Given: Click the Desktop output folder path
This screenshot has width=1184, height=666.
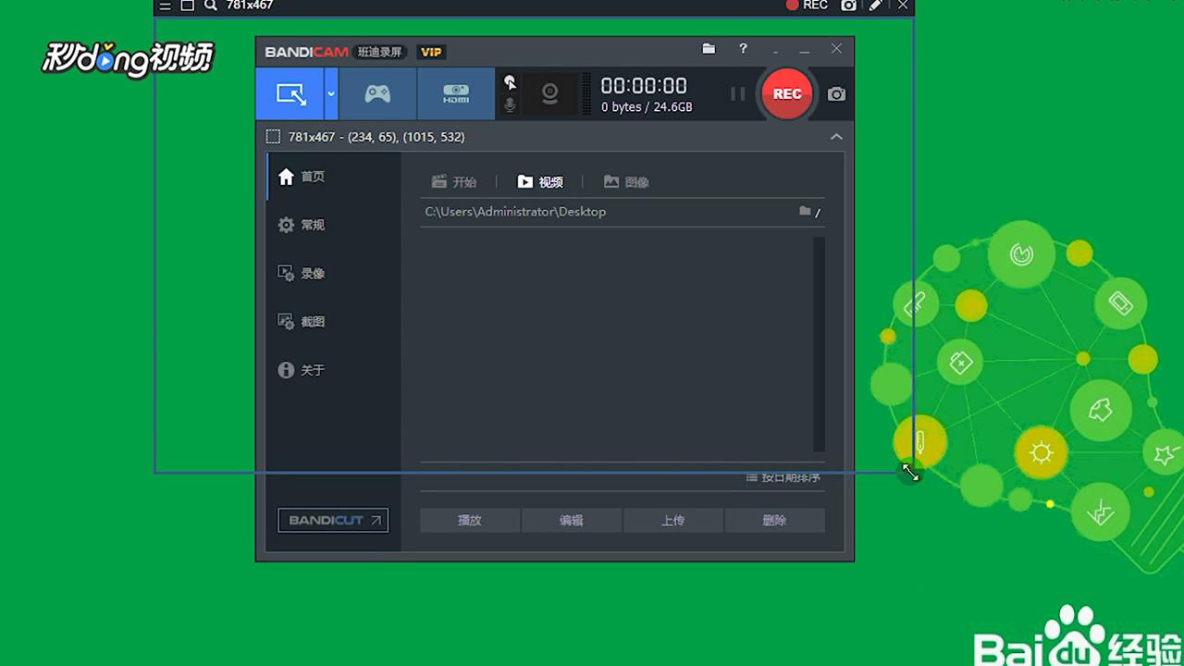Looking at the screenshot, I should 515,212.
